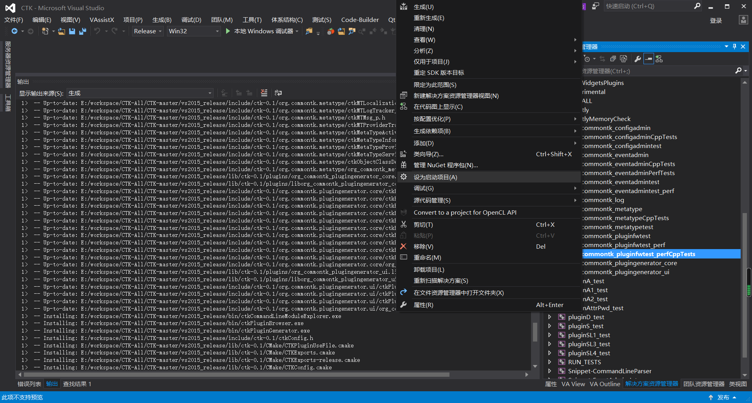Click 发布 in the status bar
Screen dimensions: 752x403
(723, 397)
